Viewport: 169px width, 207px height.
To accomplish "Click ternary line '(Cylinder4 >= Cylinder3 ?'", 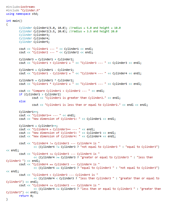I will [x=93, y=157].
